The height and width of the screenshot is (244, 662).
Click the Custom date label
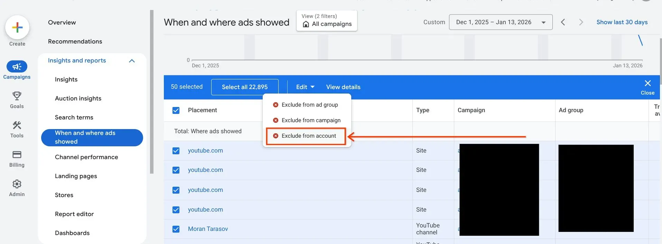[434, 22]
